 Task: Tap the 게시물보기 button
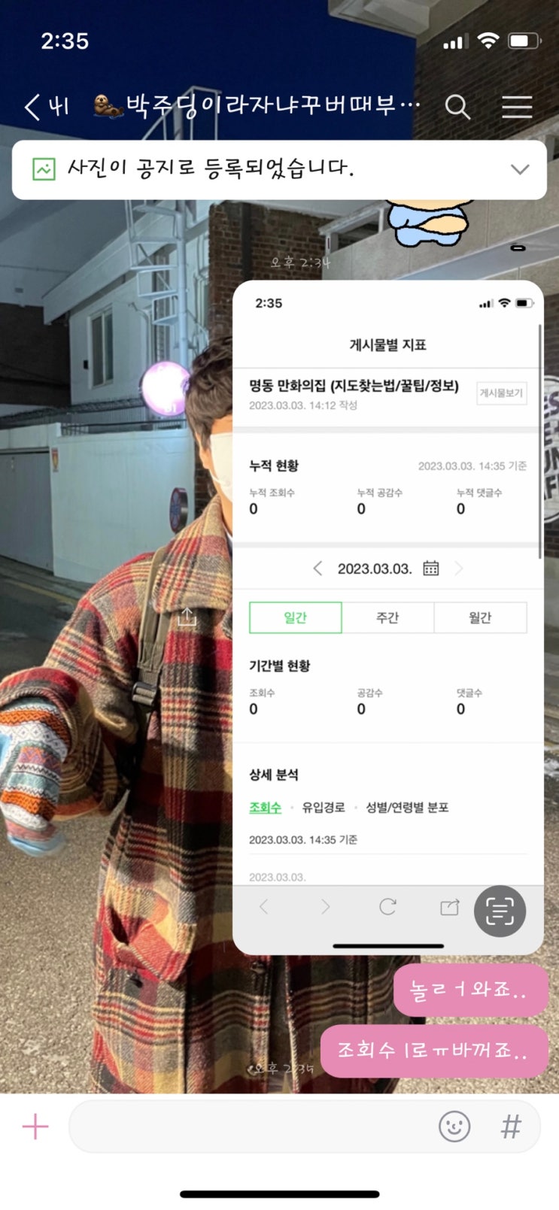pos(501,393)
